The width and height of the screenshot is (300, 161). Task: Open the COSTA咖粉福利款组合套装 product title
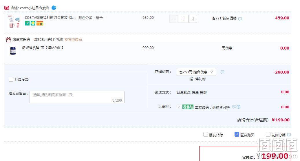[50, 18]
